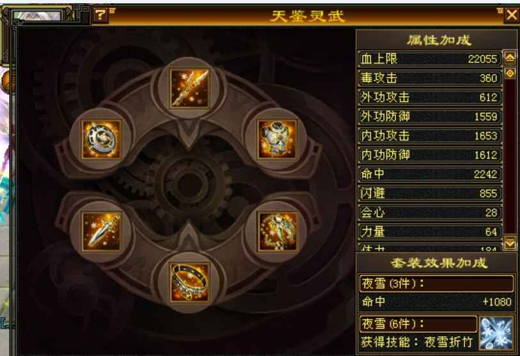
Task: Open the 夜雪折竹 skill icon
Action: point(496,334)
